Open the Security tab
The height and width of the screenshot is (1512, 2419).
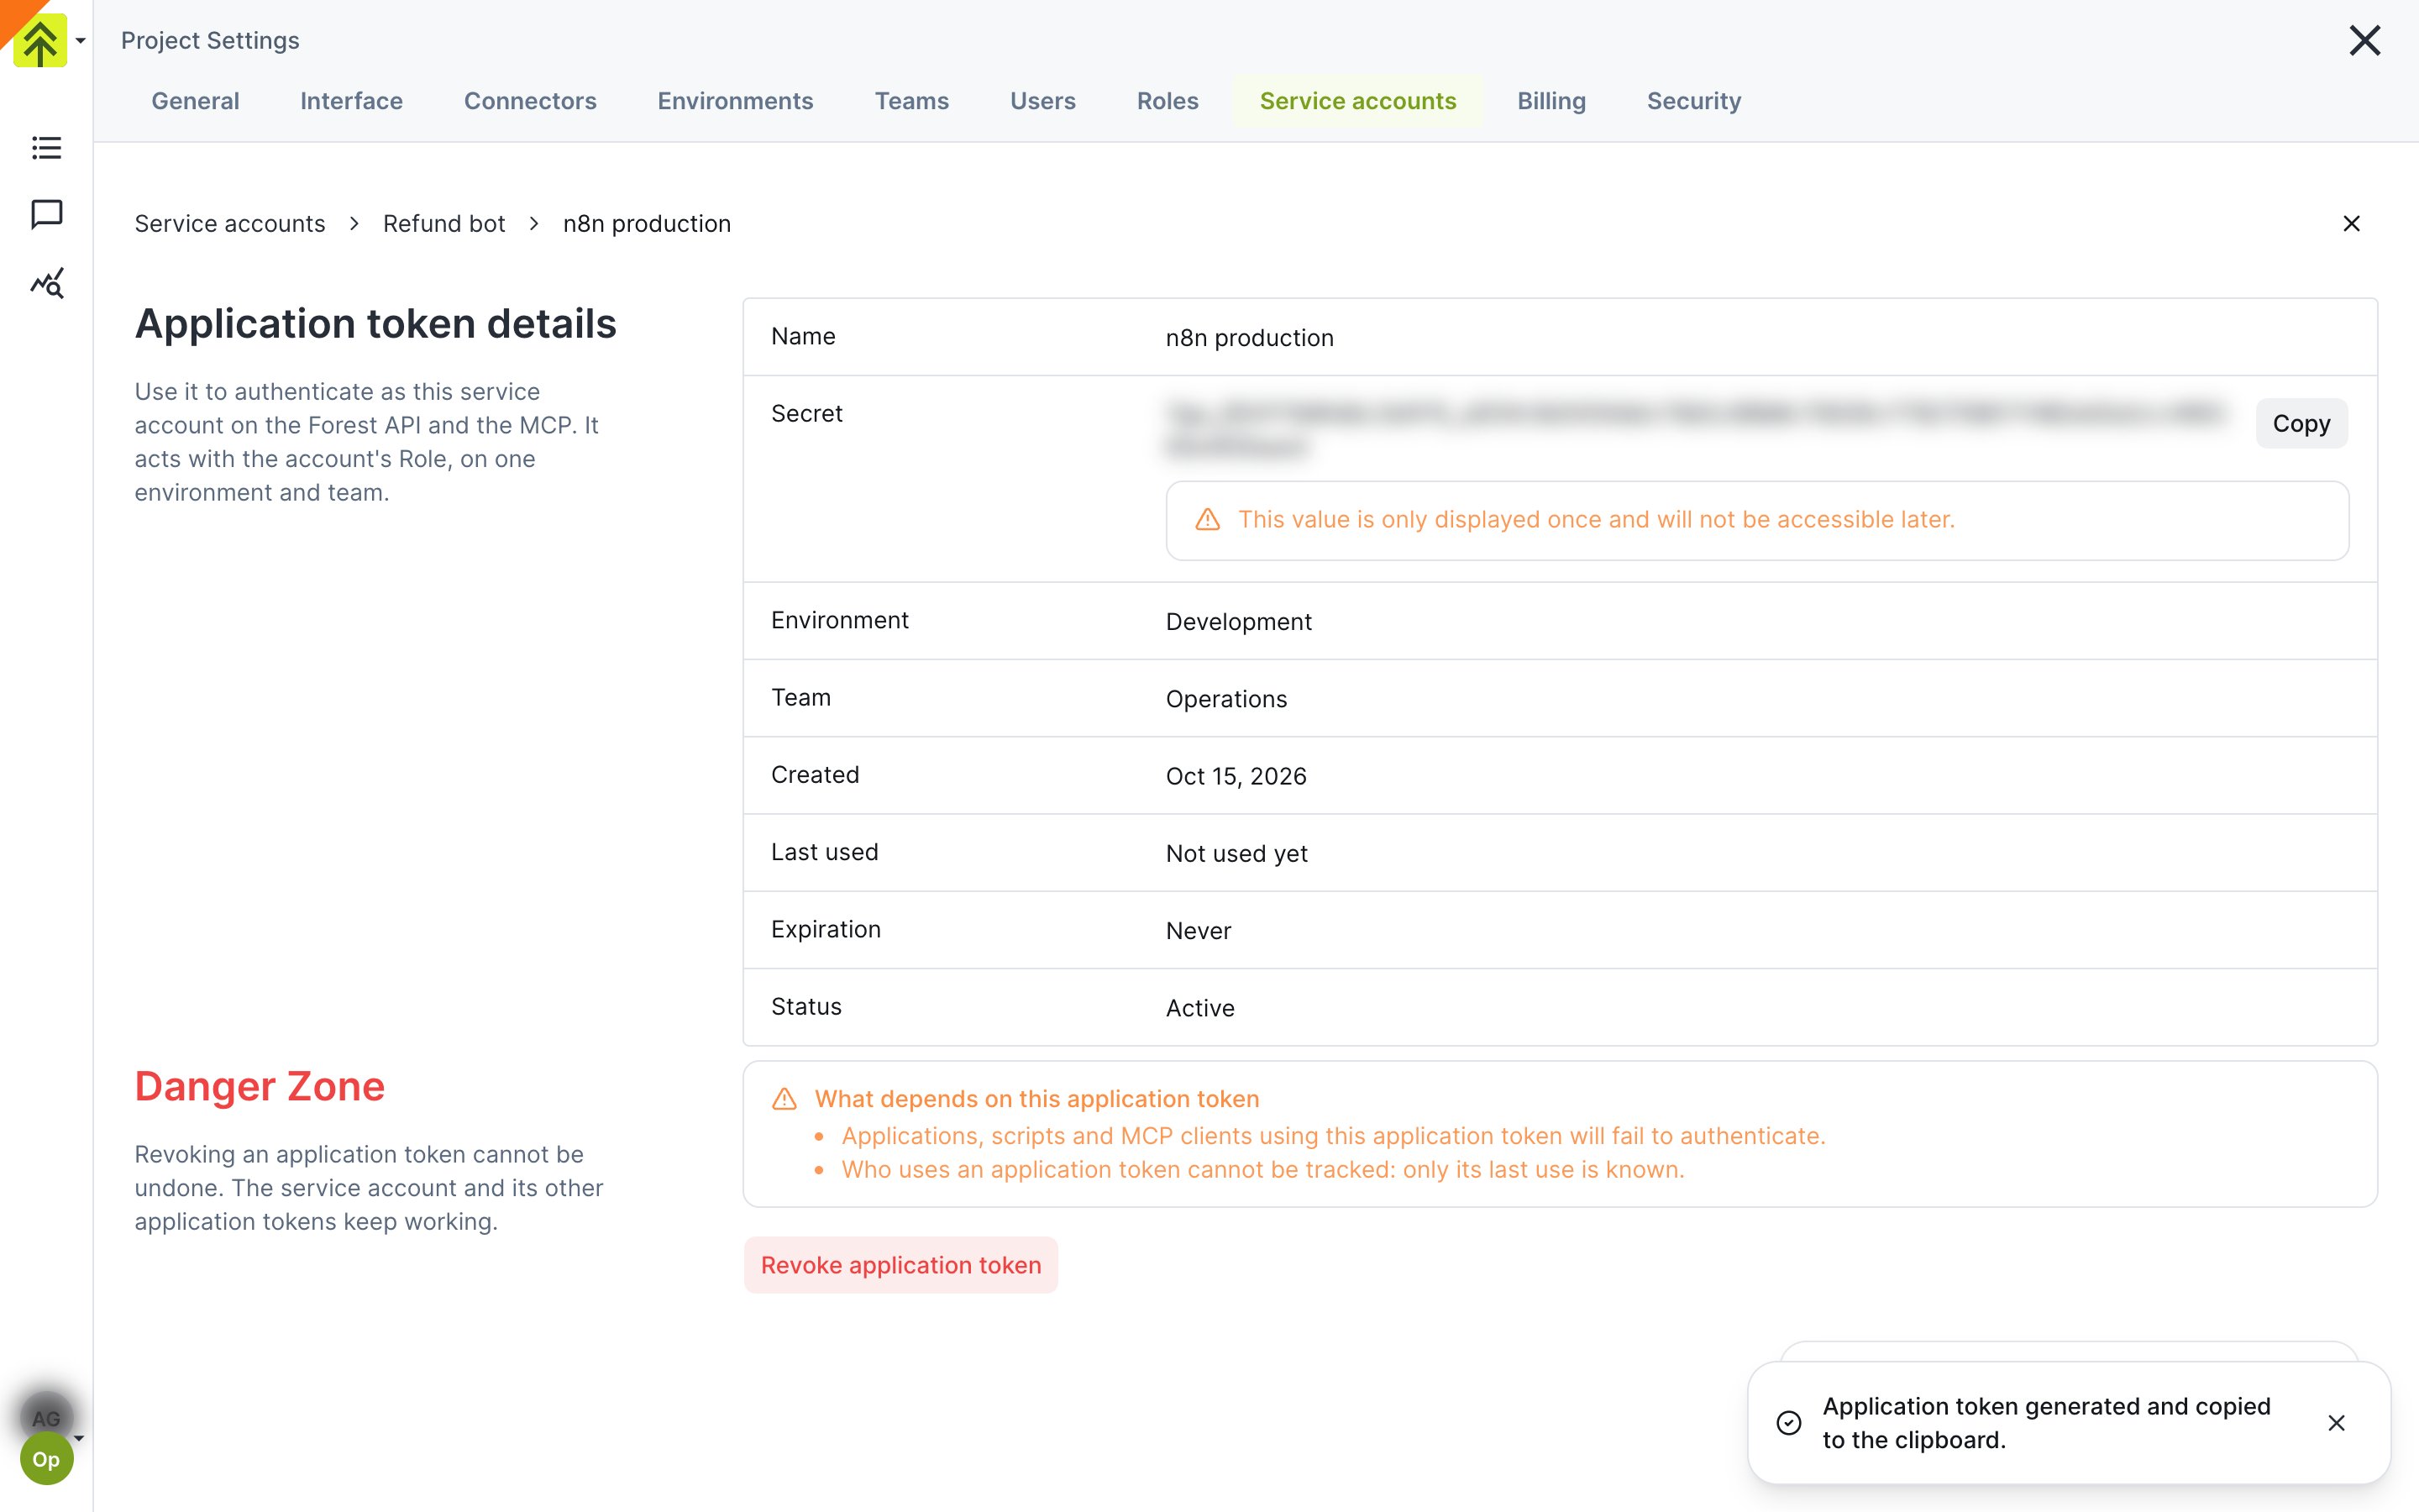click(1693, 101)
